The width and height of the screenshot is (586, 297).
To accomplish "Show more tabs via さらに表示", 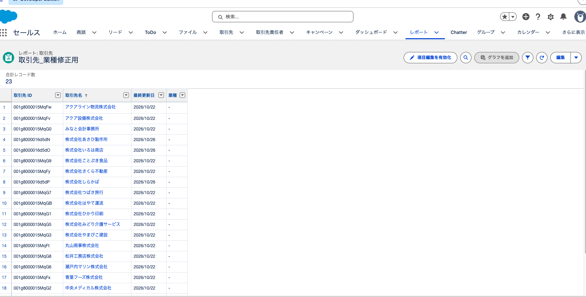I will pyautogui.click(x=574, y=33).
